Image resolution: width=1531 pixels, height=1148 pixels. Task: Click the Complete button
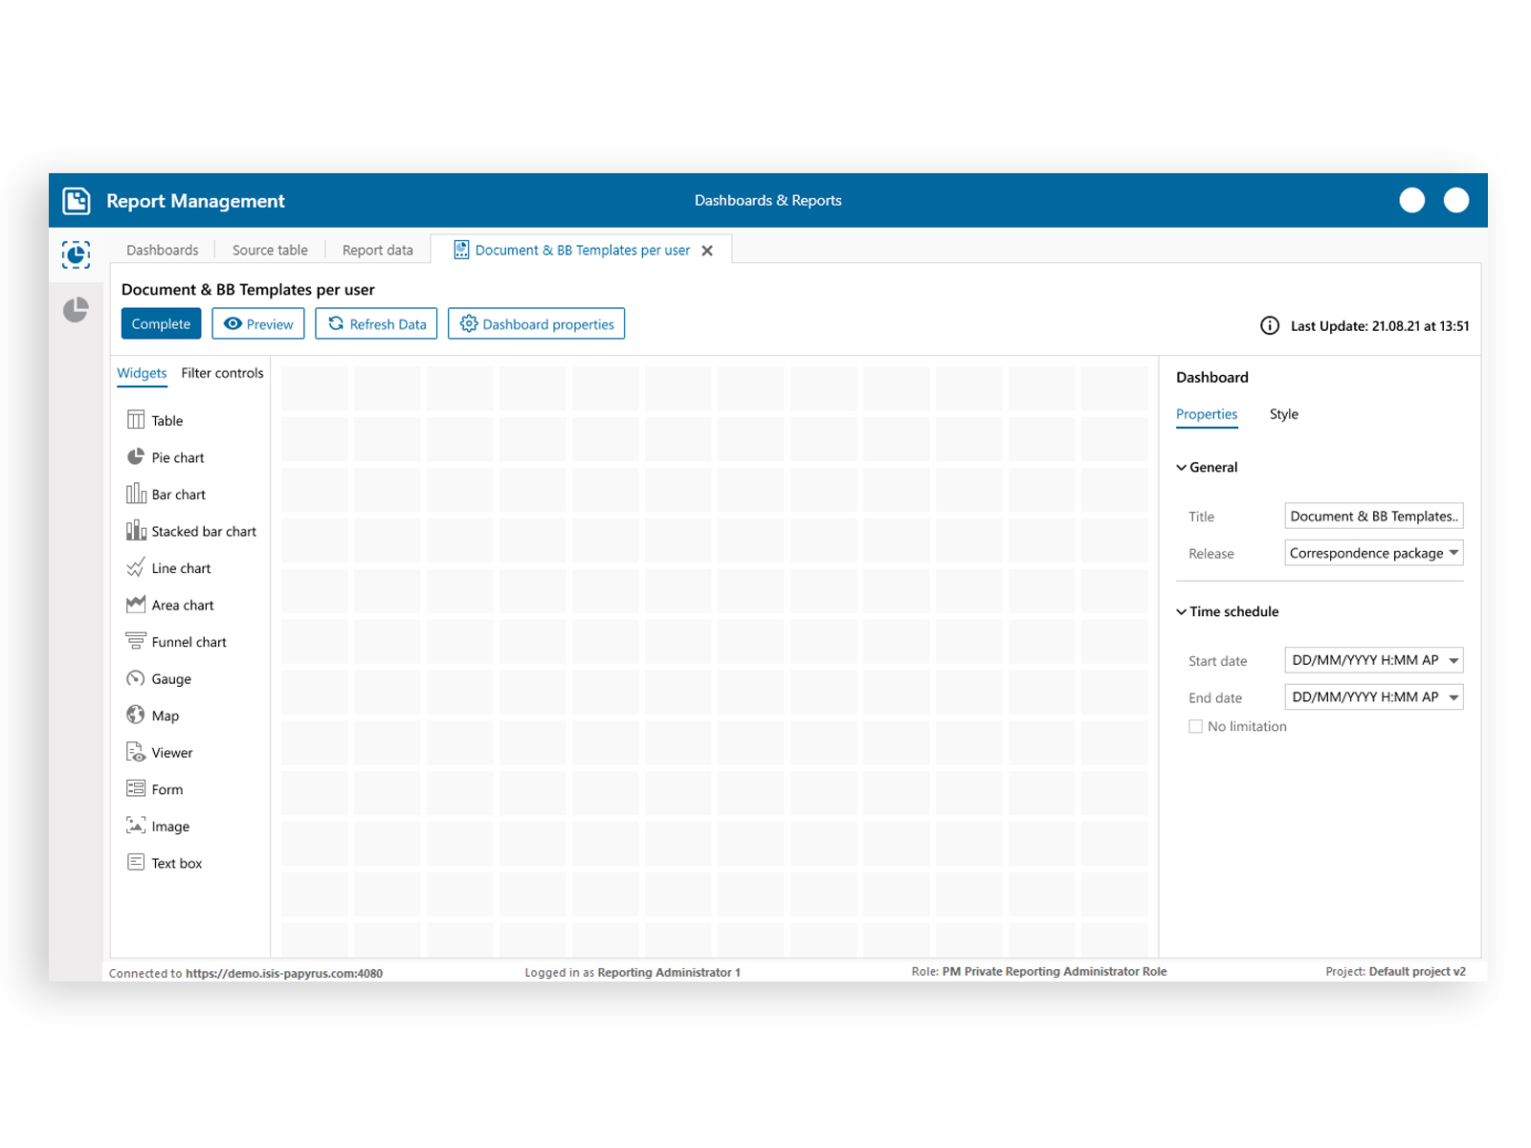(161, 323)
